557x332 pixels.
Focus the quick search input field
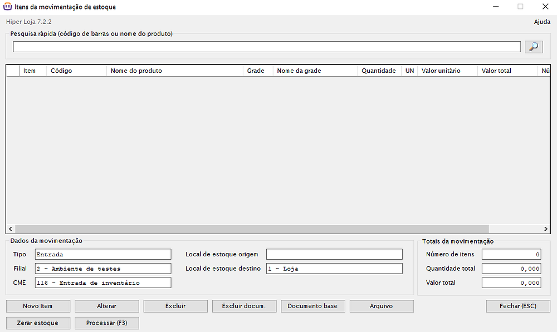pos(267,47)
